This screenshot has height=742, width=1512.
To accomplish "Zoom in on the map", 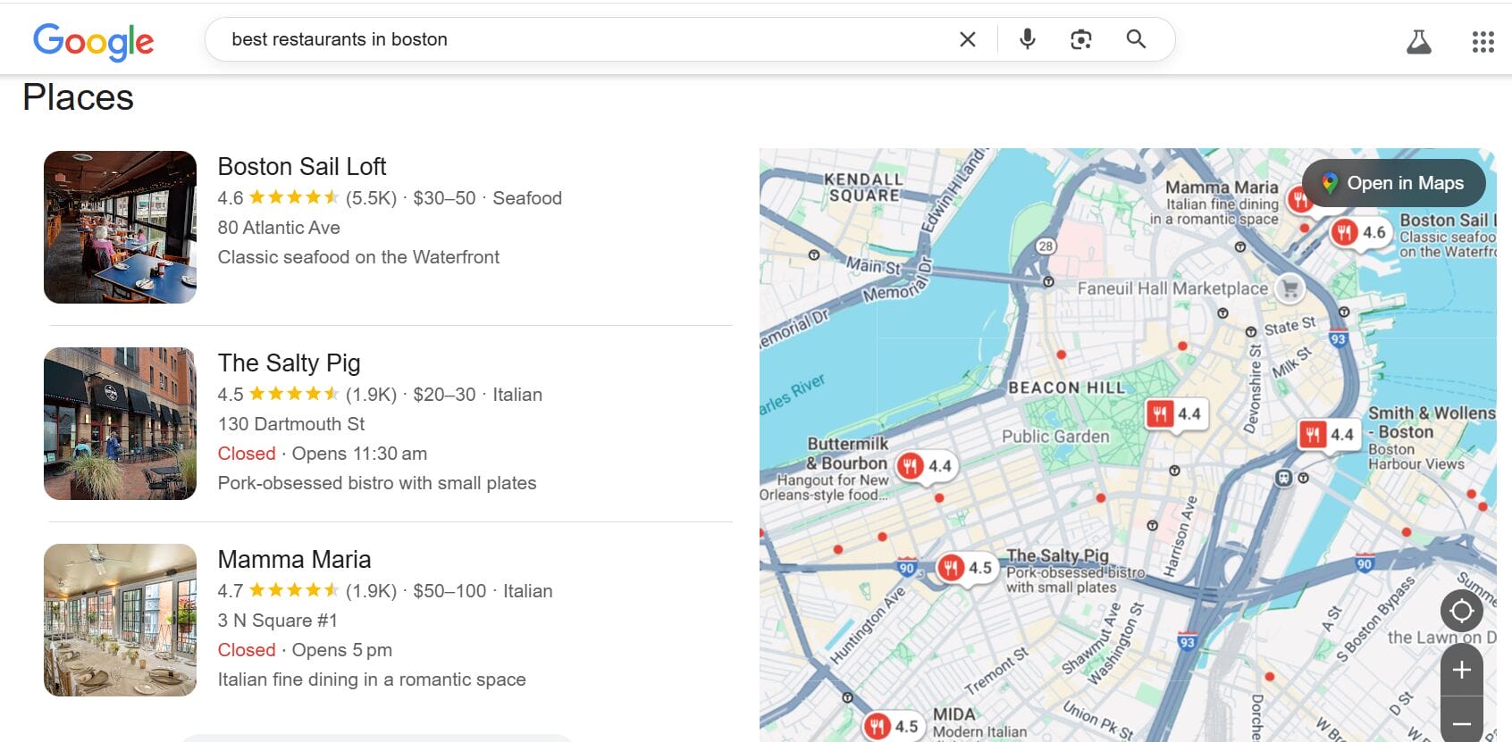I will pos(1461,670).
